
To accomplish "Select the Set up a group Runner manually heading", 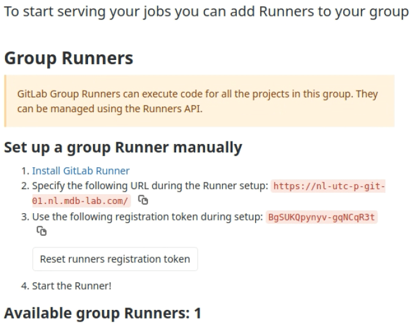I will [123, 147].
